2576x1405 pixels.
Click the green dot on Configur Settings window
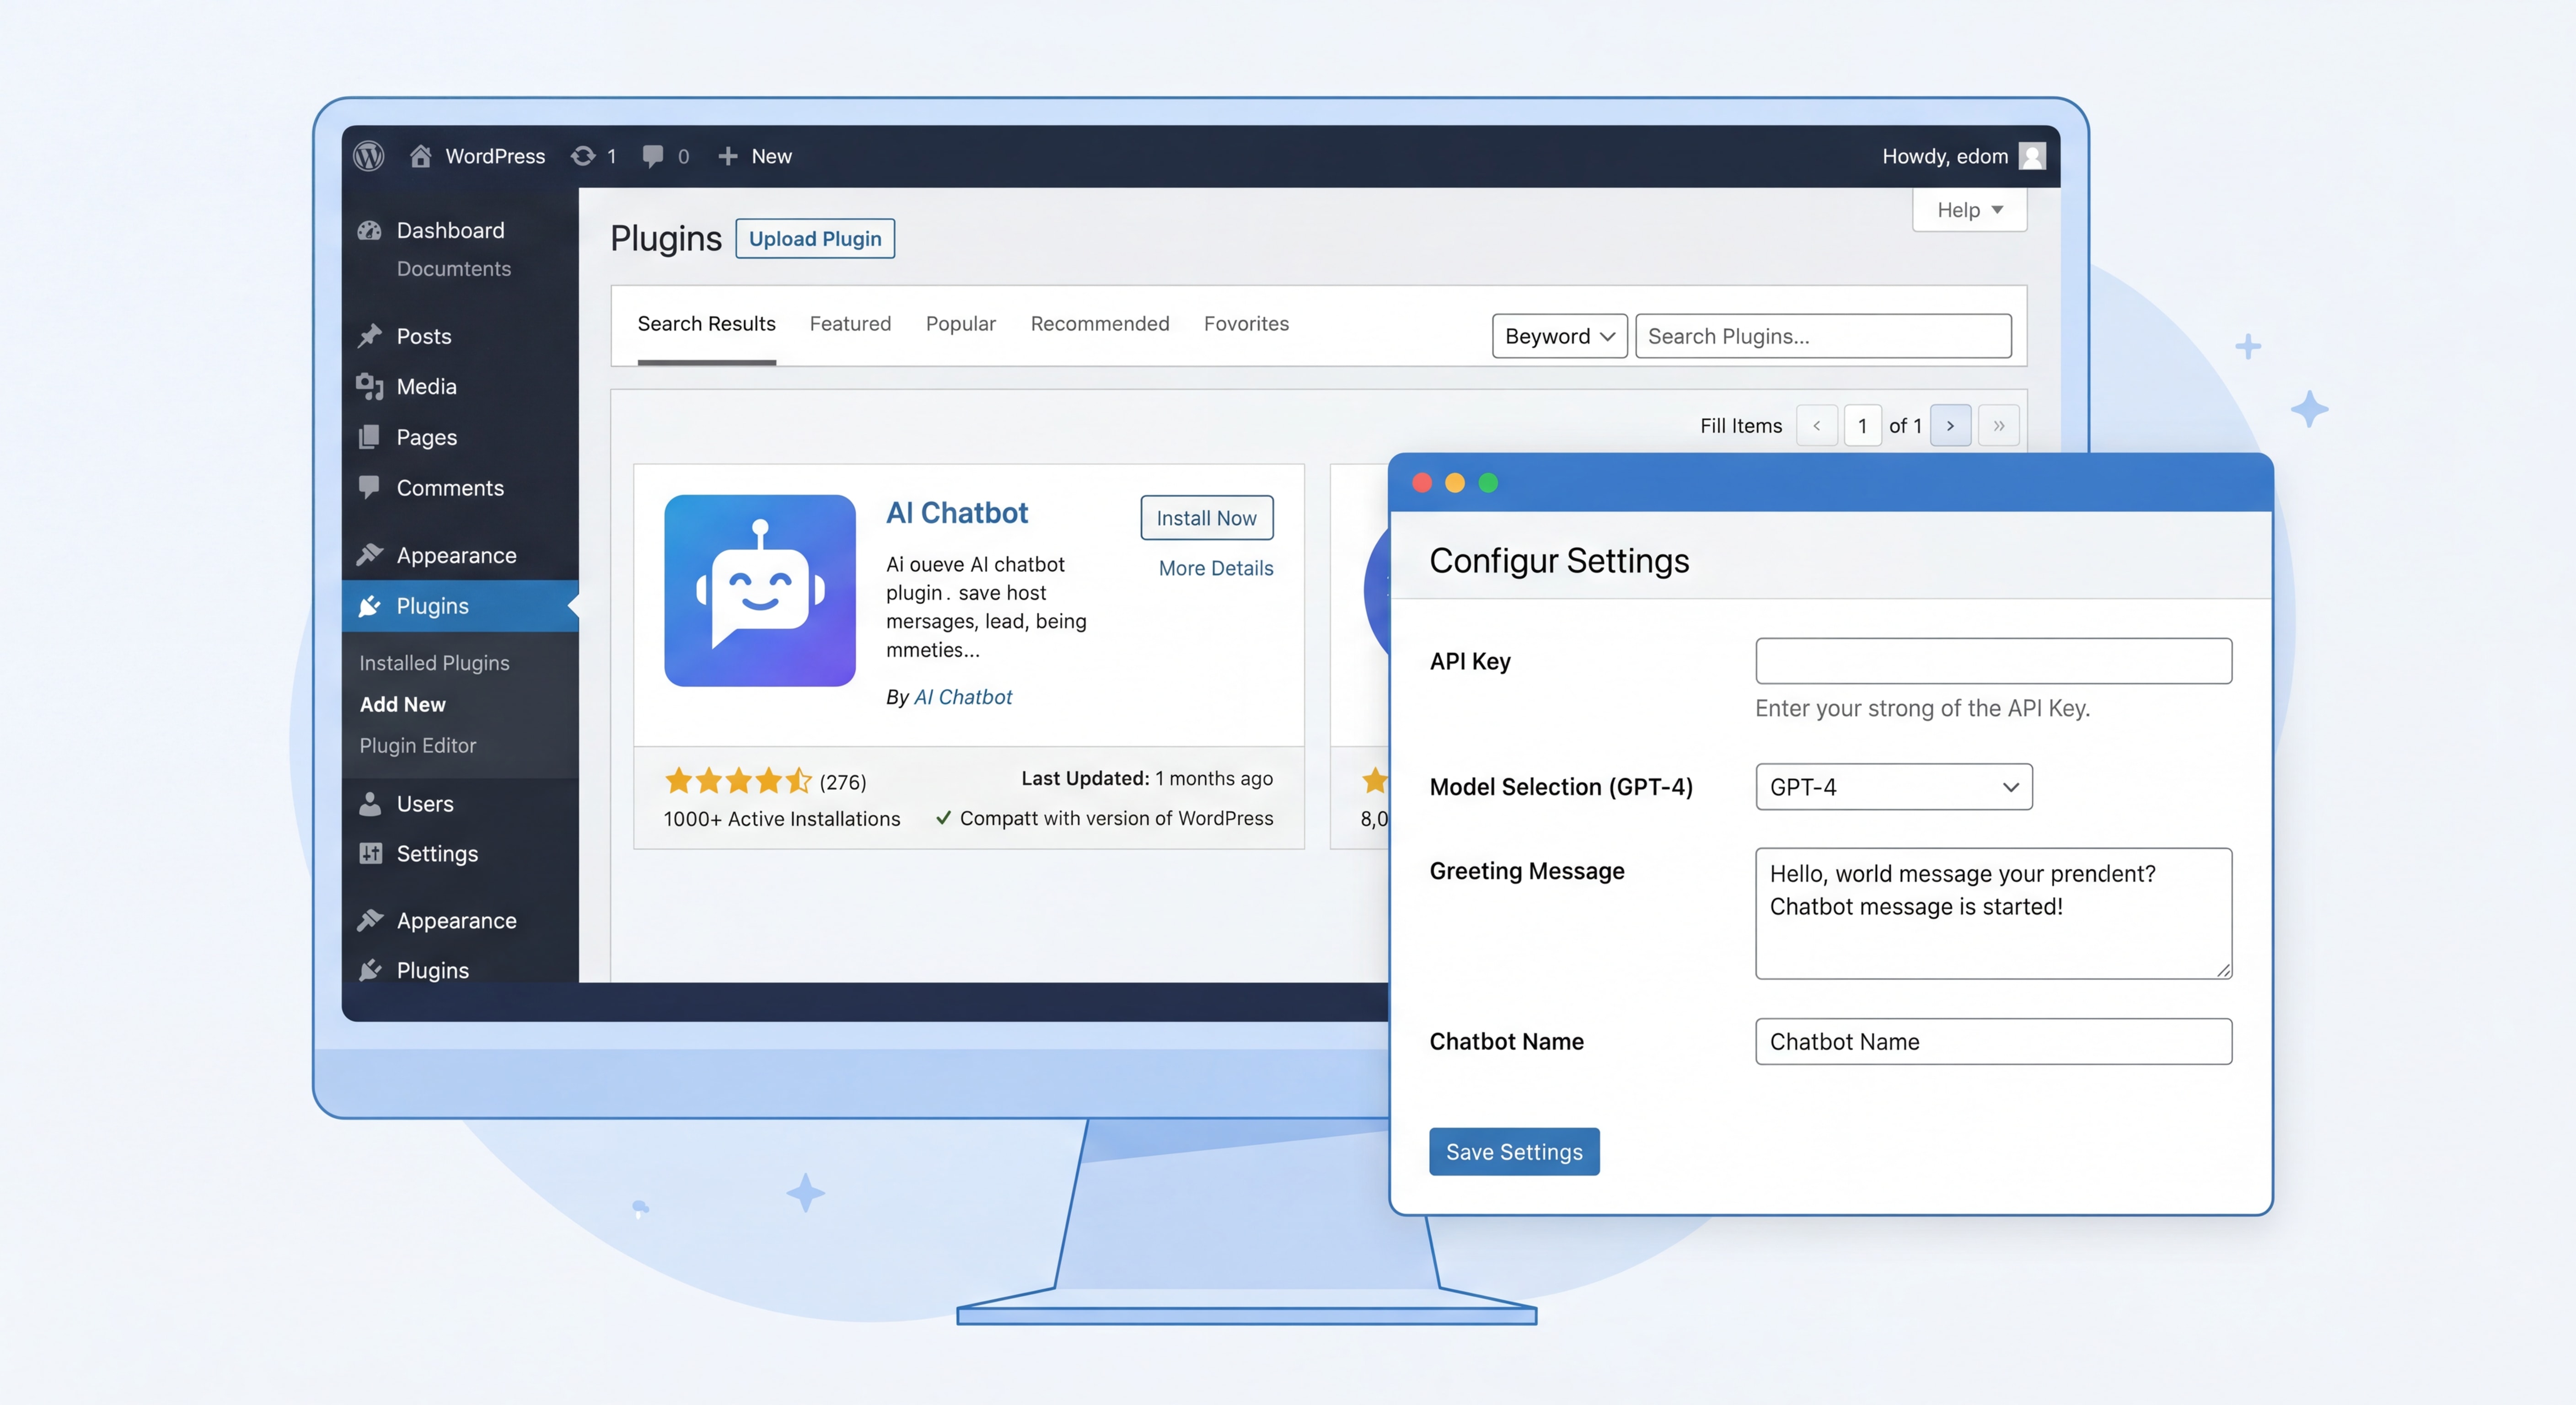pyautogui.click(x=1488, y=483)
